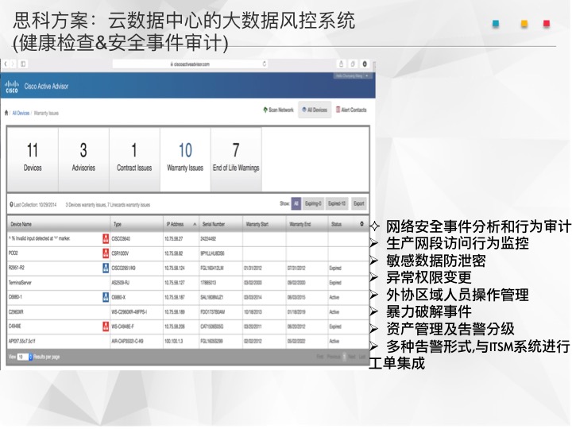Click the blue device icon on the C6880-1 row

[106, 297]
